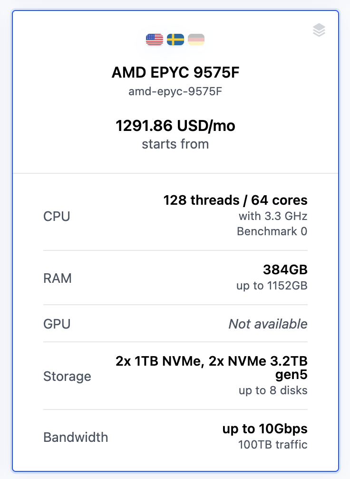Click the Sweden flag icon
The image size is (350, 479).
point(175,40)
